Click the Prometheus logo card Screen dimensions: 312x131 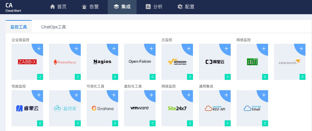[x=65, y=62]
